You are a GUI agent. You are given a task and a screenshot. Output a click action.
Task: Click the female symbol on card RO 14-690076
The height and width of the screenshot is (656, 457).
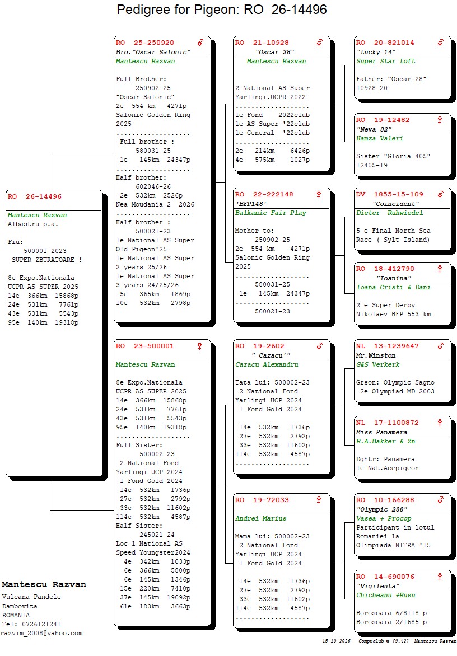pyautogui.click(x=440, y=577)
